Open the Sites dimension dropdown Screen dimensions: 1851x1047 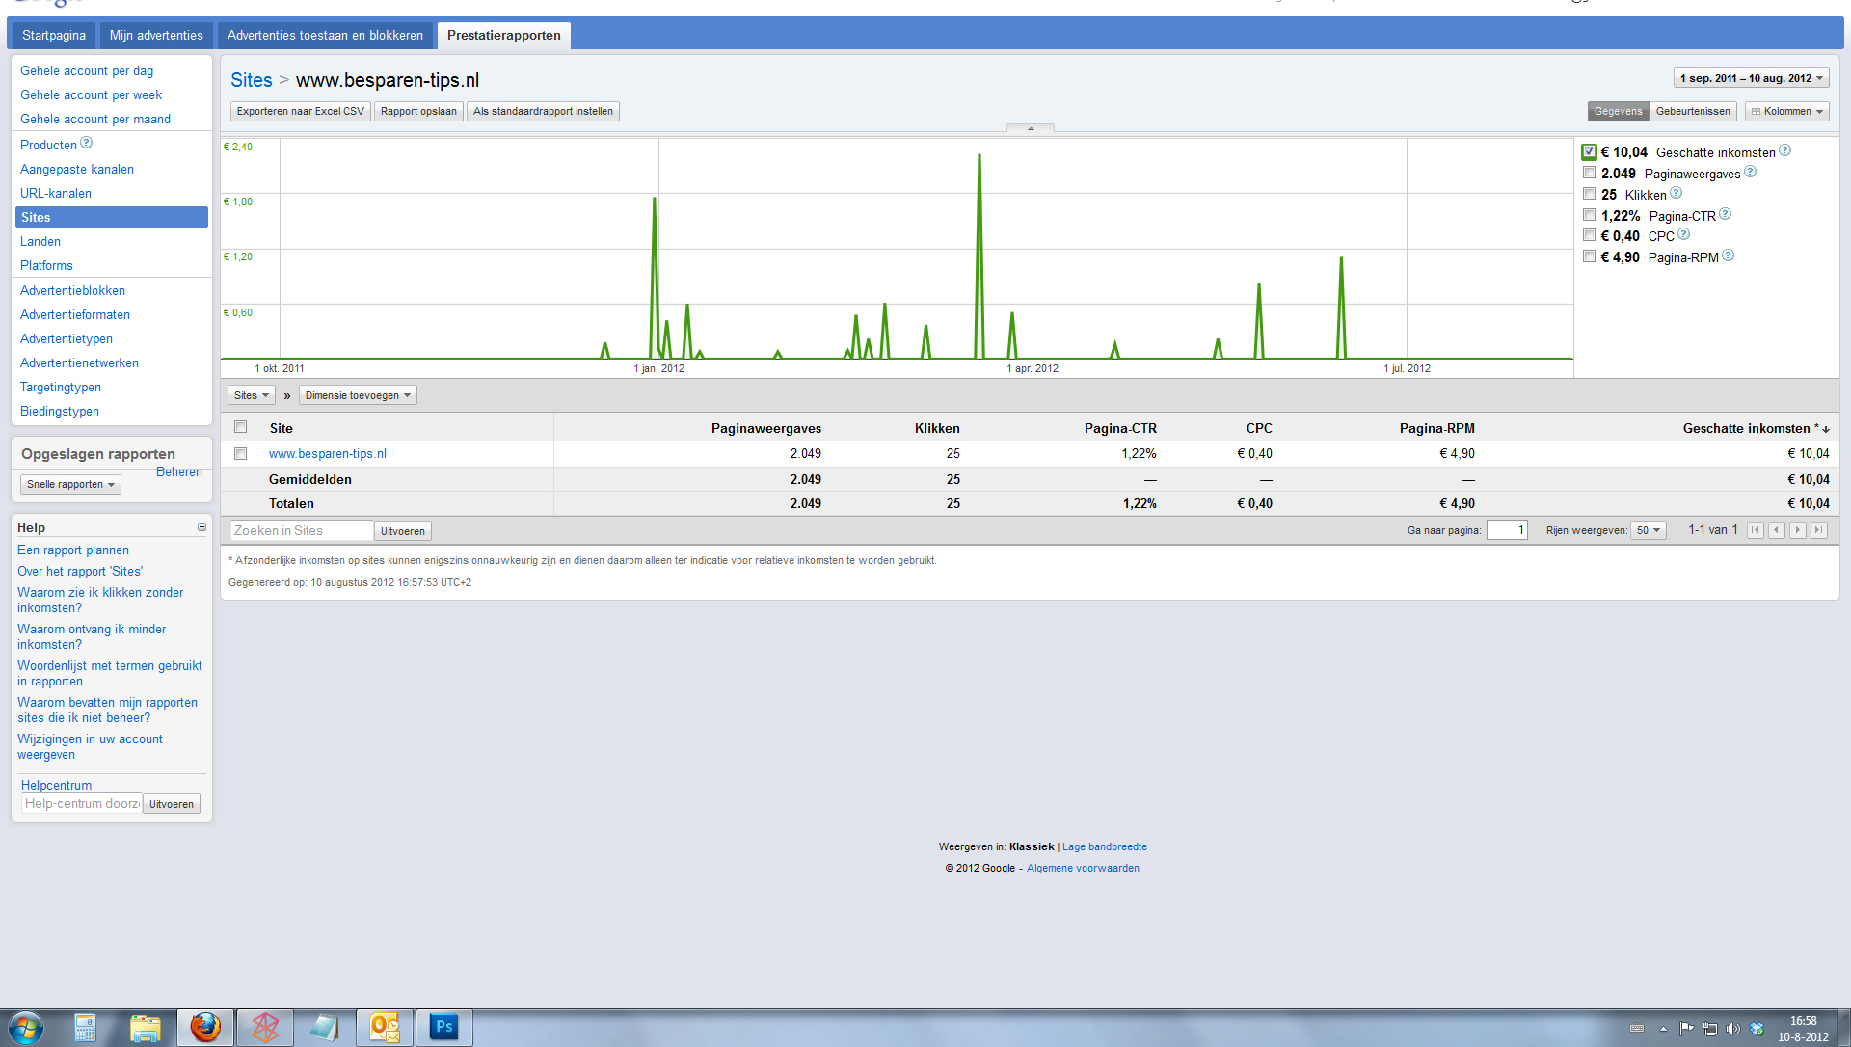pos(252,395)
